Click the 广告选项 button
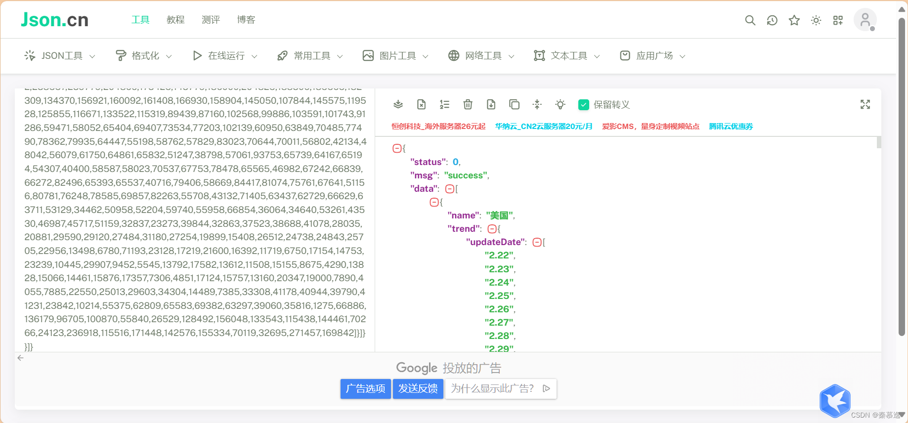The image size is (908, 423). pos(366,389)
